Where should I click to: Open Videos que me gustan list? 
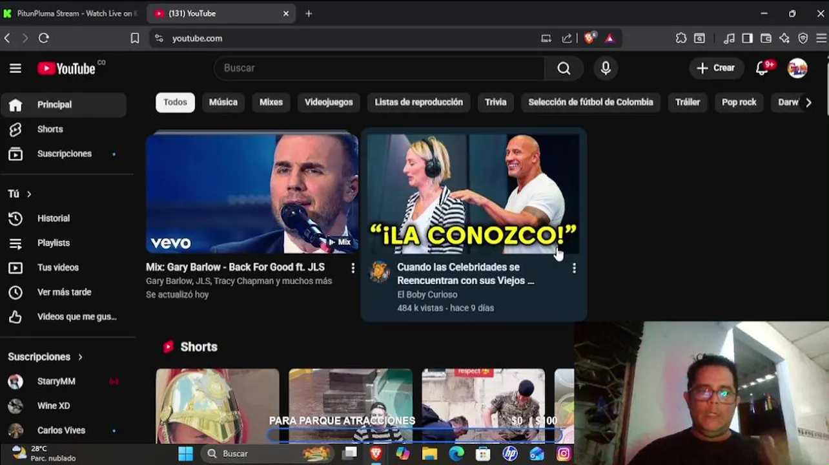pos(63,316)
